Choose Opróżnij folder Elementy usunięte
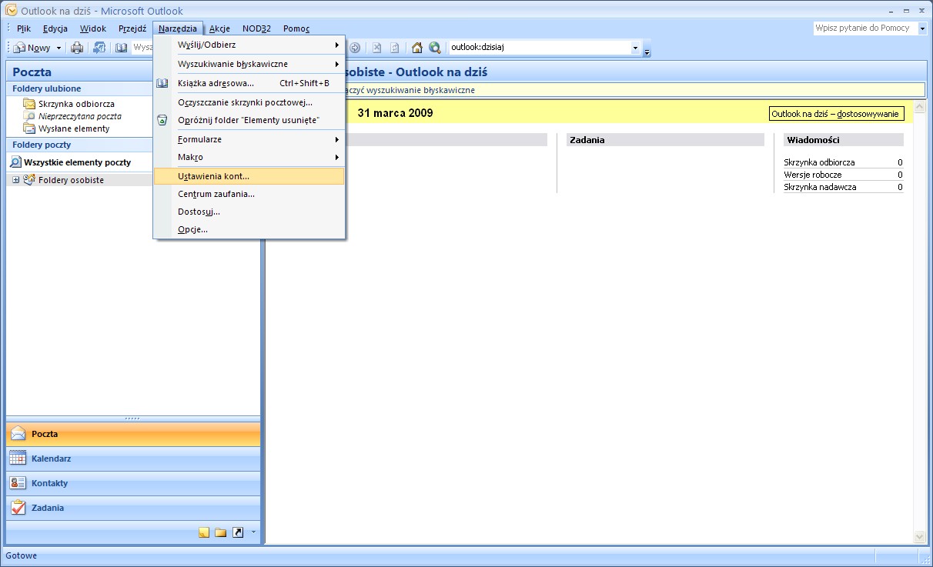The height and width of the screenshot is (567, 933). 249,120
